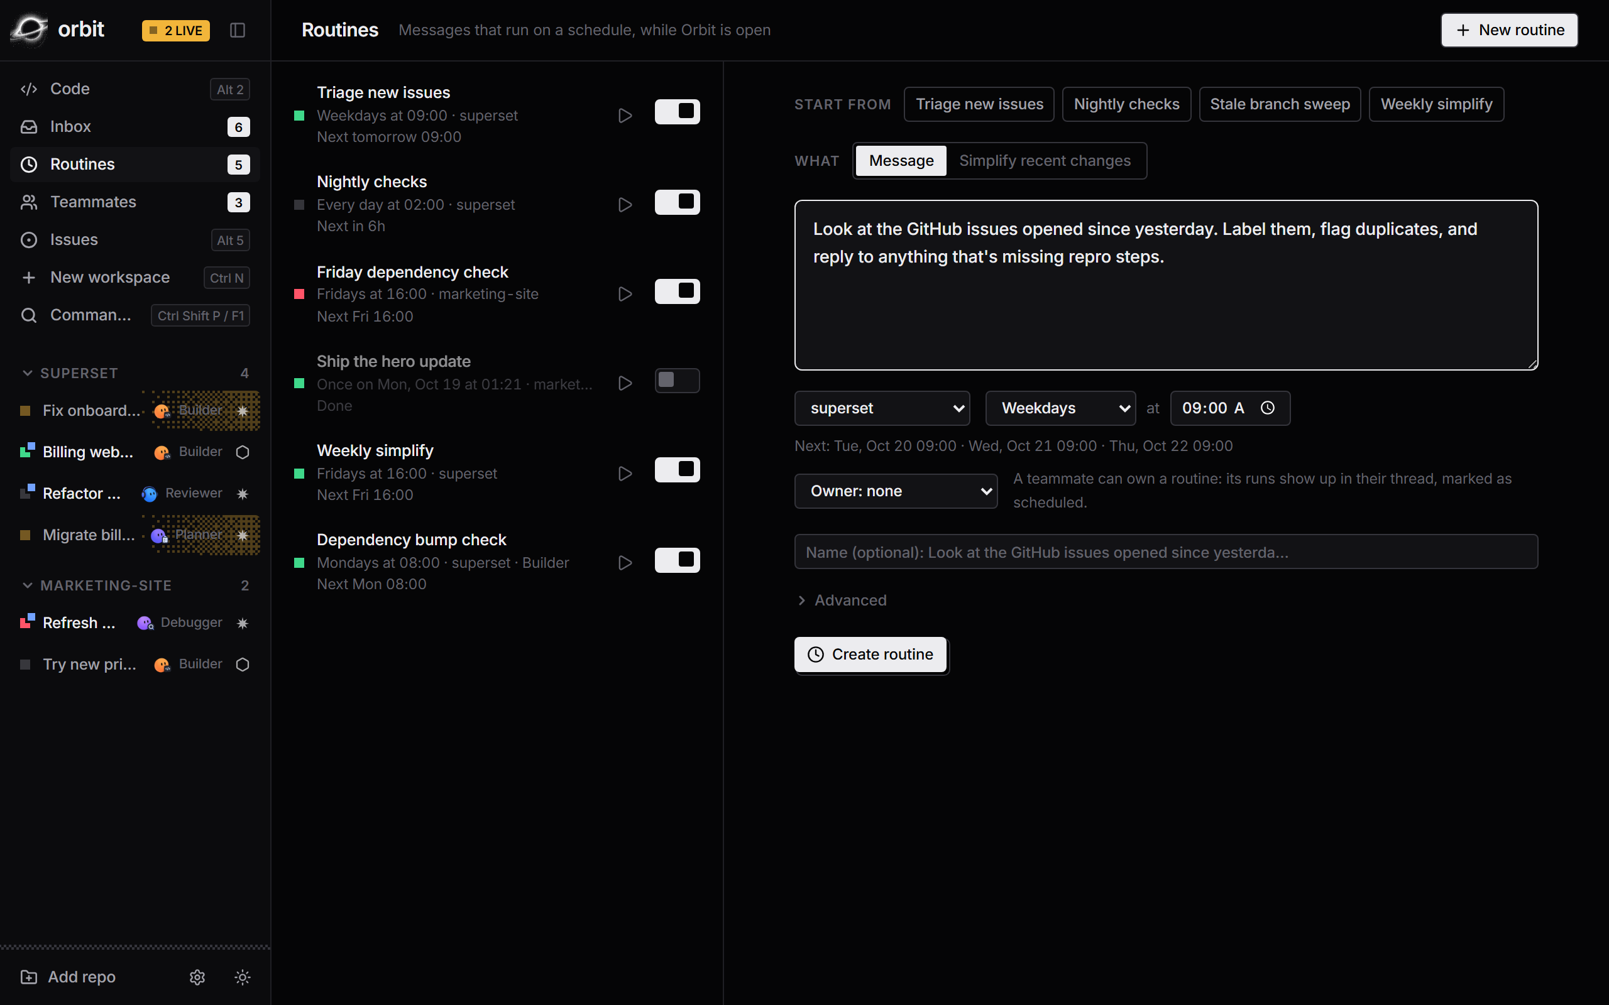Run Nightly checks with play icon
The width and height of the screenshot is (1609, 1005).
click(x=625, y=204)
